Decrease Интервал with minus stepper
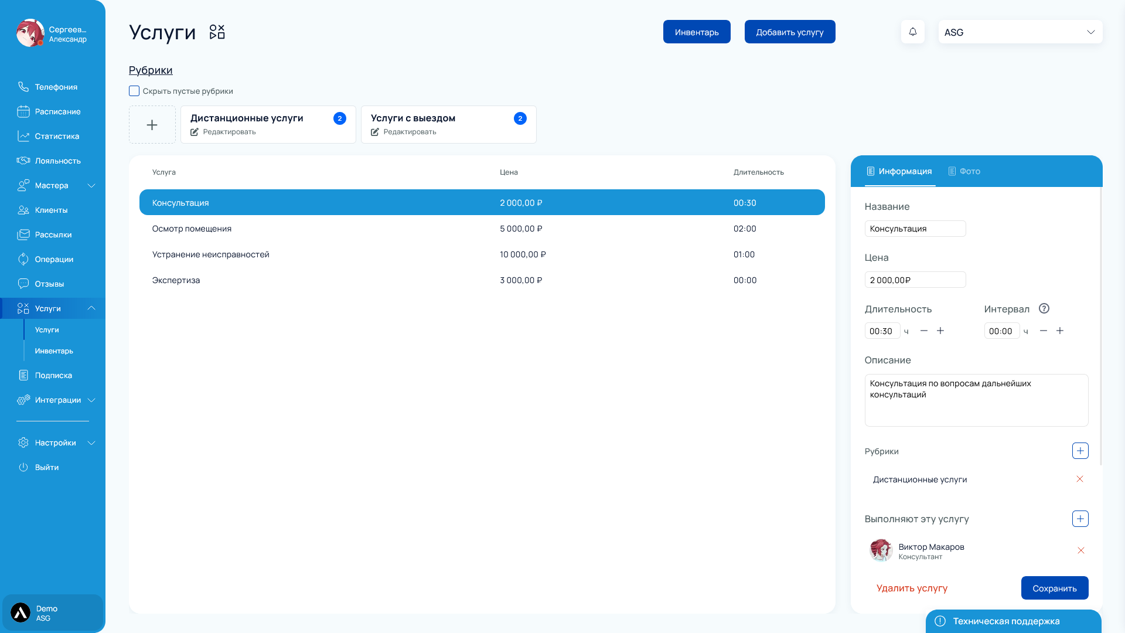Image resolution: width=1125 pixels, height=633 pixels. (x=1043, y=331)
